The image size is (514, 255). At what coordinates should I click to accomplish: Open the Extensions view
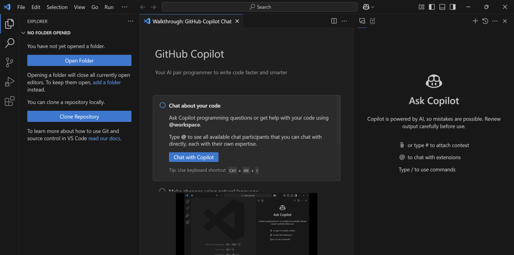[x=9, y=101]
